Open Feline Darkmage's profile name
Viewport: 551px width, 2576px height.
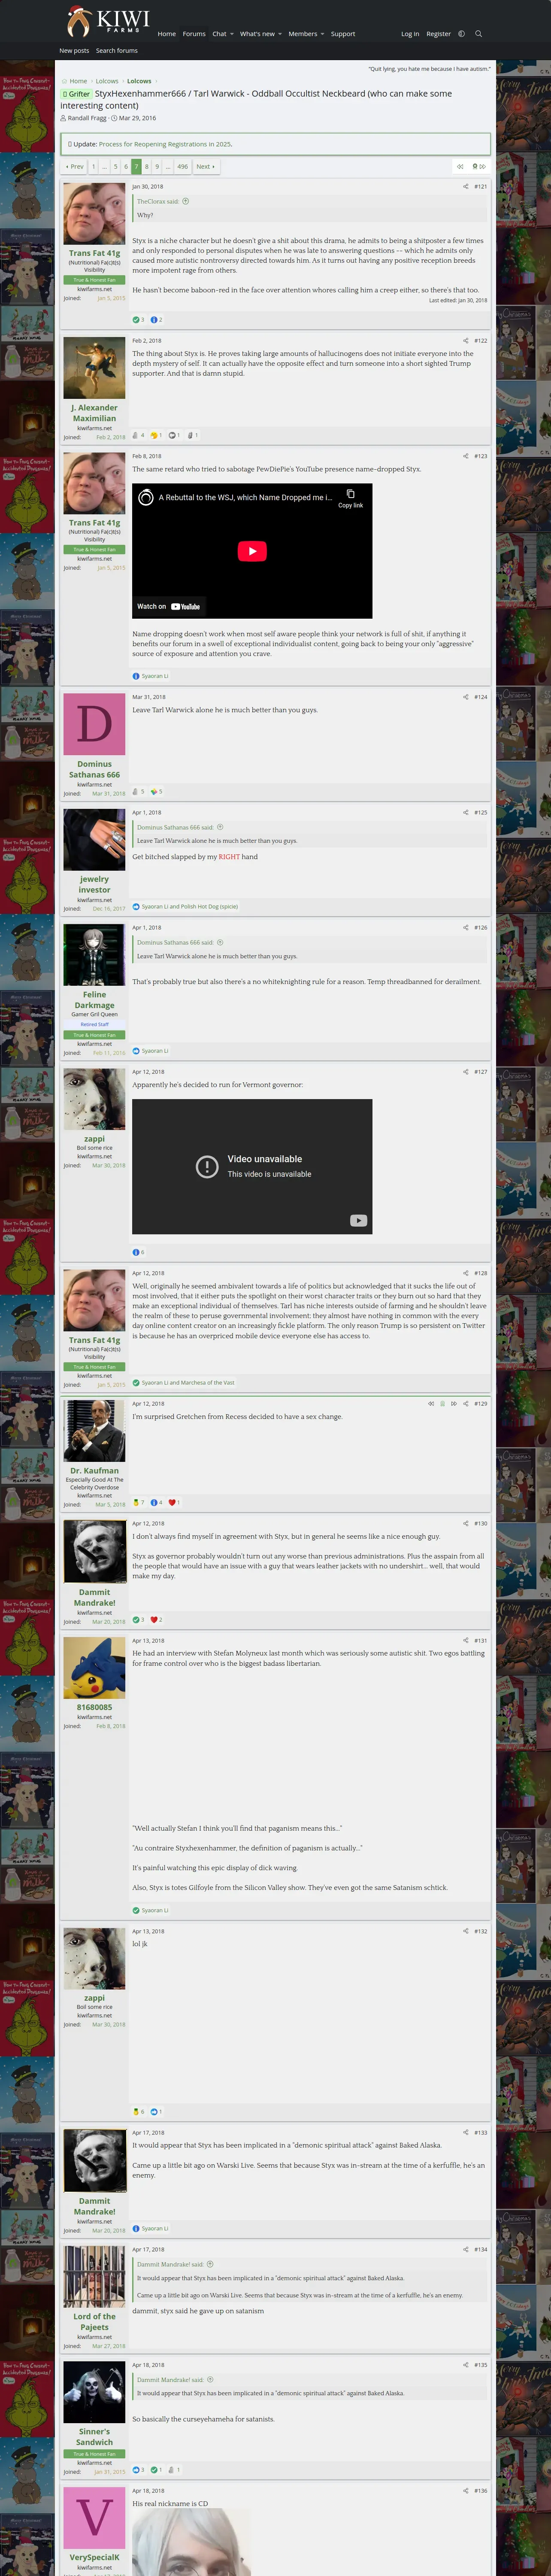coord(94,1000)
